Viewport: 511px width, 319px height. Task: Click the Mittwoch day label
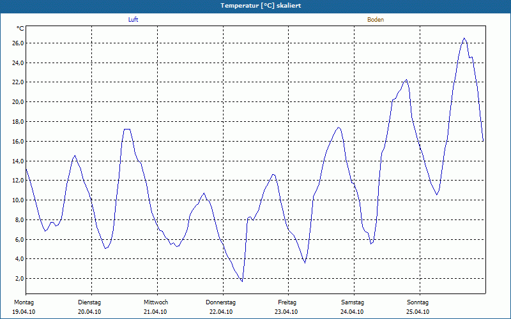coord(156,302)
